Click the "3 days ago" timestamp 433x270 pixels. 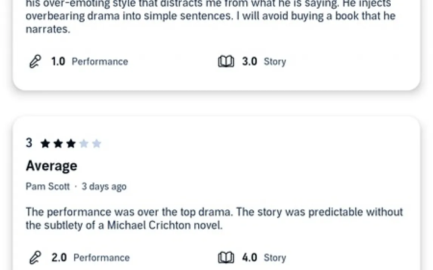pos(104,187)
